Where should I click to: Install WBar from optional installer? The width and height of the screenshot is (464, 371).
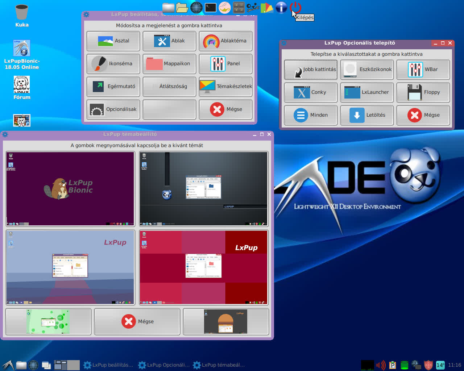coord(423,70)
